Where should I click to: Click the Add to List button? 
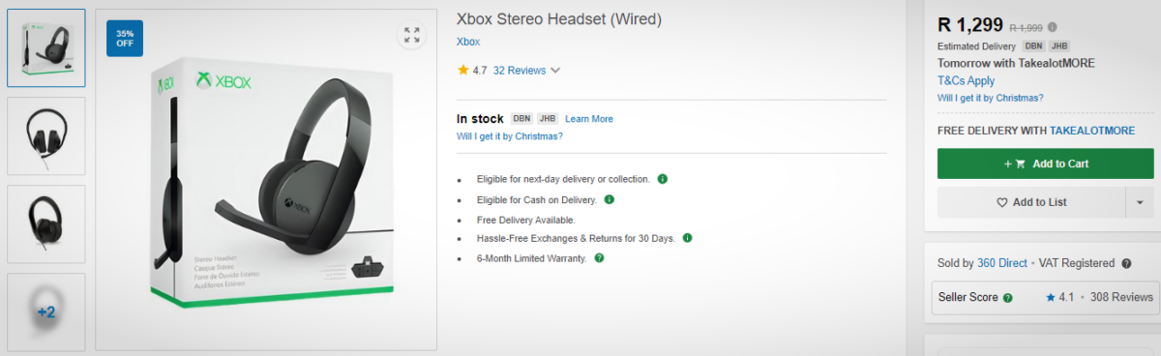1031,202
